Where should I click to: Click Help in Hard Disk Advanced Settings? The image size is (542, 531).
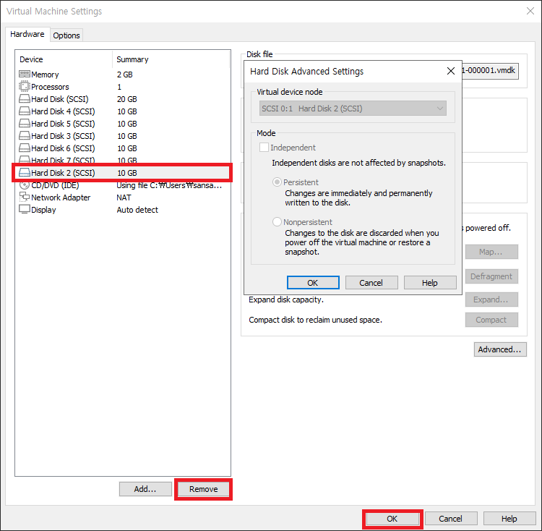(430, 283)
